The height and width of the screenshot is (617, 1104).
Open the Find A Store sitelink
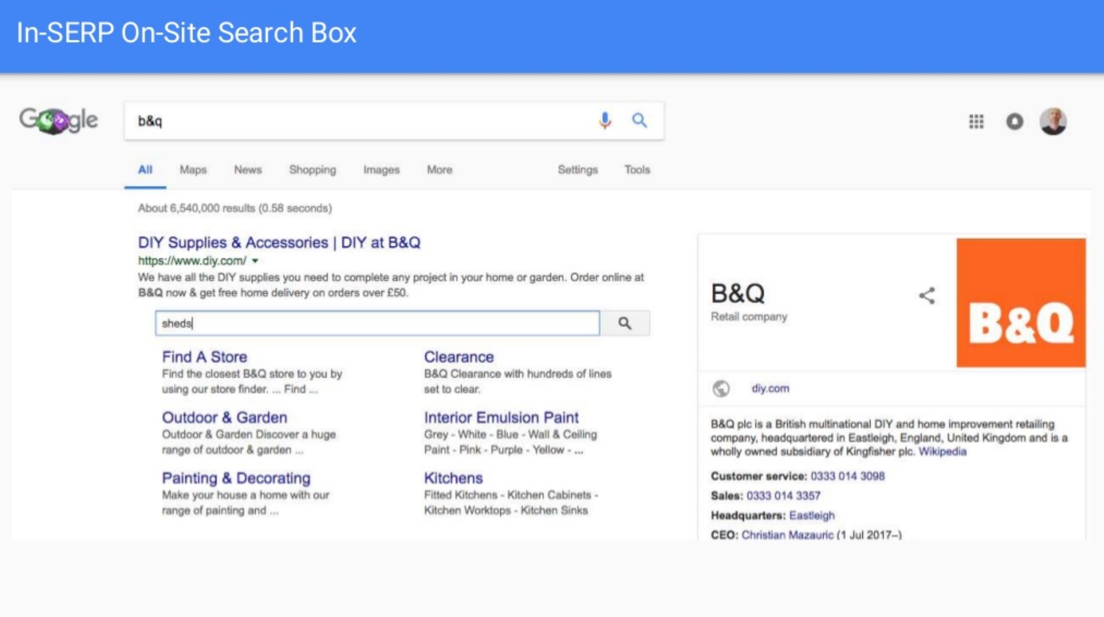[204, 357]
